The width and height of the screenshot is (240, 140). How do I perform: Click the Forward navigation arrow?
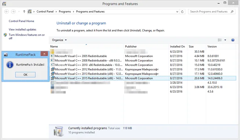pos(13,11)
